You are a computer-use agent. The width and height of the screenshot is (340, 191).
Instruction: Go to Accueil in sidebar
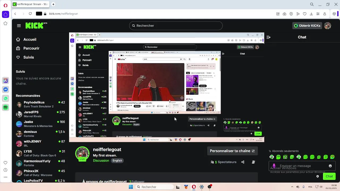pyautogui.click(x=26, y=40)
